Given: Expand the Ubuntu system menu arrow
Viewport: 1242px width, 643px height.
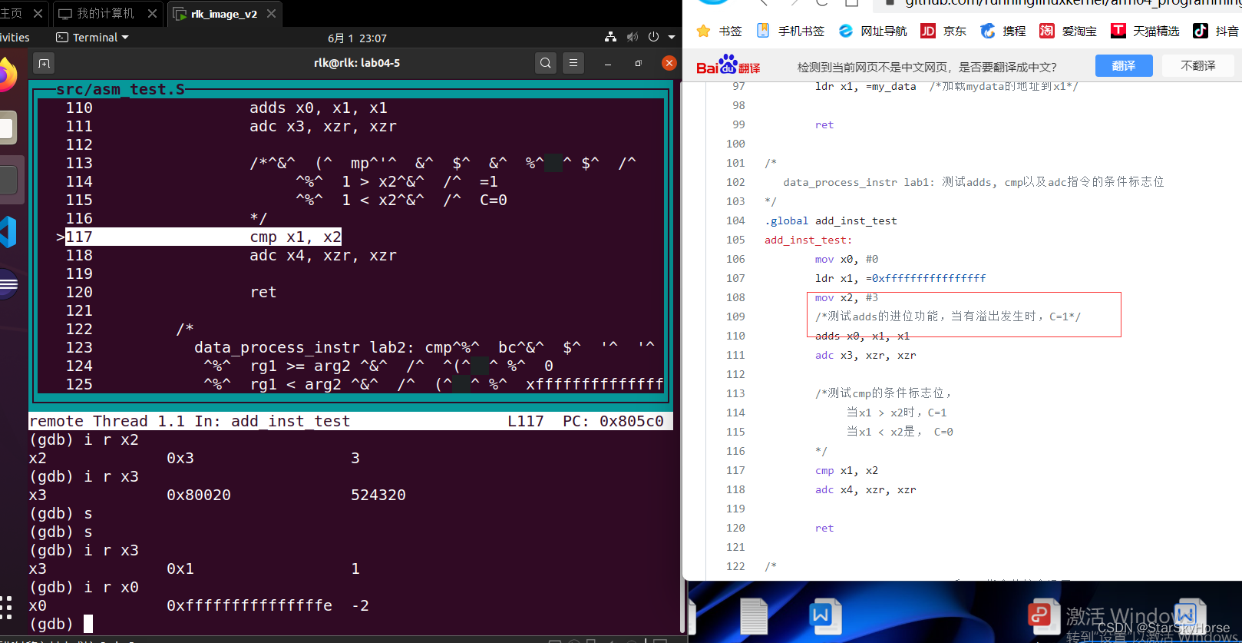Looking at the screenshot, I should pyautogui.click(x=672, y=37).
